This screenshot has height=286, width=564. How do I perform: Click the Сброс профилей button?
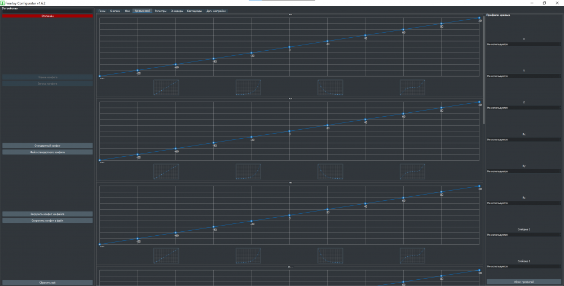(x=524, y=282)
